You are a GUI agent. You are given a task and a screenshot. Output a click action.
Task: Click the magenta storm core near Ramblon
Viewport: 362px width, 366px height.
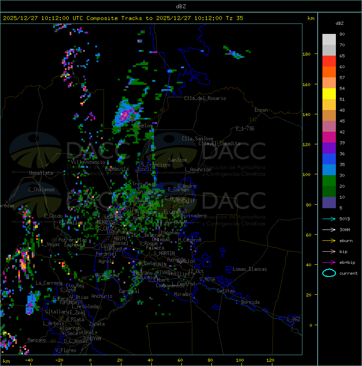pyautogui.click(x=126, y=115)
